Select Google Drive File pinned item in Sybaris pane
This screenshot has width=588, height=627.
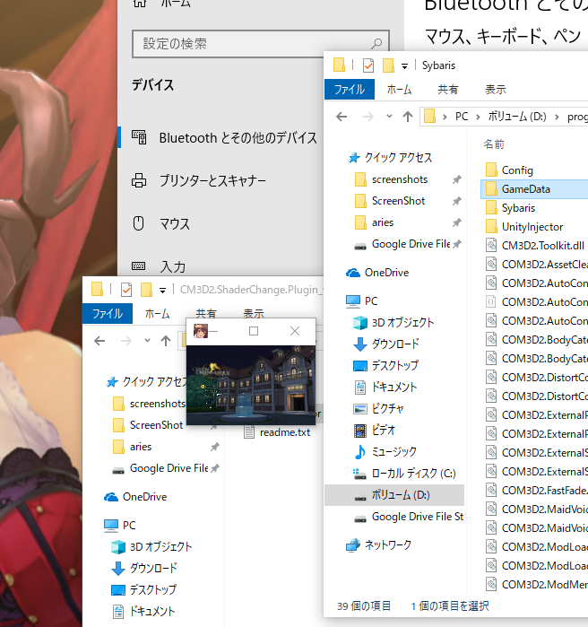click(x=411, y=244)
